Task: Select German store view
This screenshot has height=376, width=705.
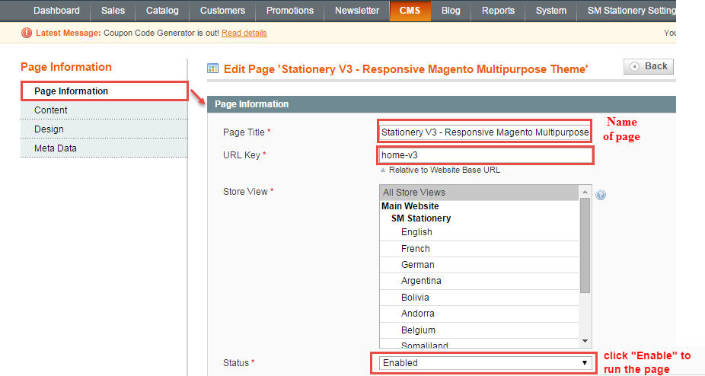Action: (480, 265)
